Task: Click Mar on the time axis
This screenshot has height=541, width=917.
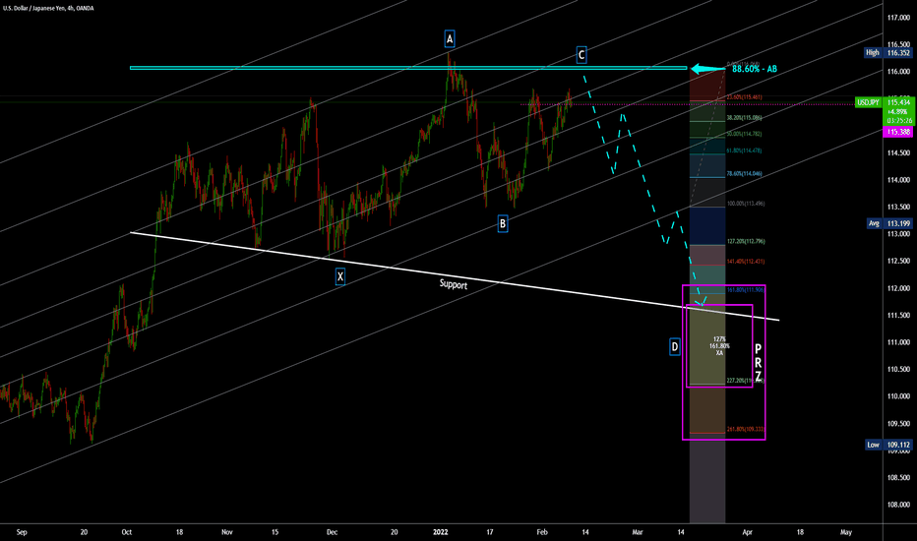Action: tap(638, 532)
